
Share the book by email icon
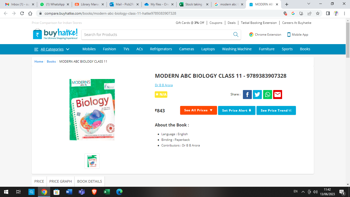277,94
